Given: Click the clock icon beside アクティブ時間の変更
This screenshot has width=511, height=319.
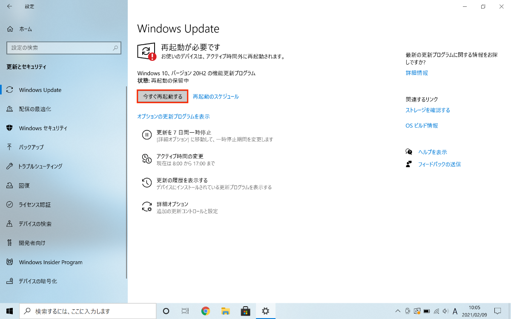Looking at the screenshot, I should pyautogui.click(x=146, y=159).
